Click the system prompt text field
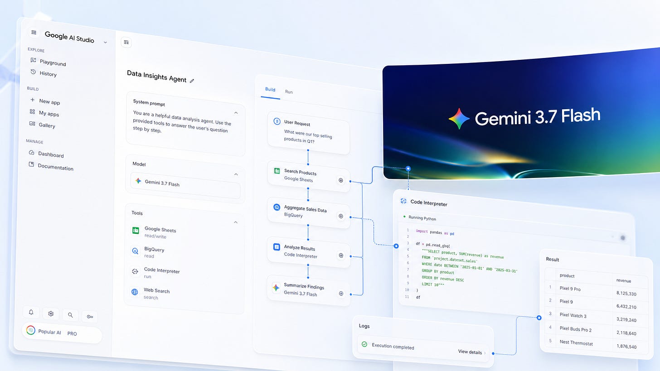The height and width of the screenshot is (371, 660). pos(182,121)
